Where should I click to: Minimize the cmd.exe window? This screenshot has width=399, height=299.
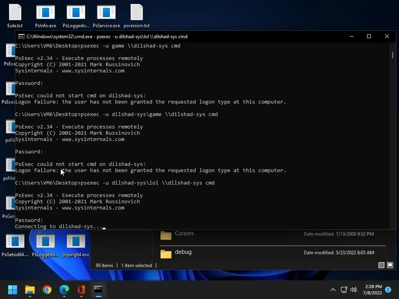tap(351, 36)
